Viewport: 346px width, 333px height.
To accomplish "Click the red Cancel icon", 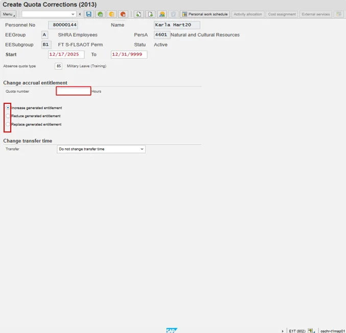I will coord(123,14).
